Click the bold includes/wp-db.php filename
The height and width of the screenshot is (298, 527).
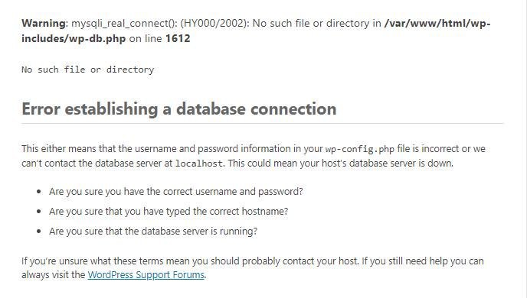pyautogui.click(x=74, y=38)
